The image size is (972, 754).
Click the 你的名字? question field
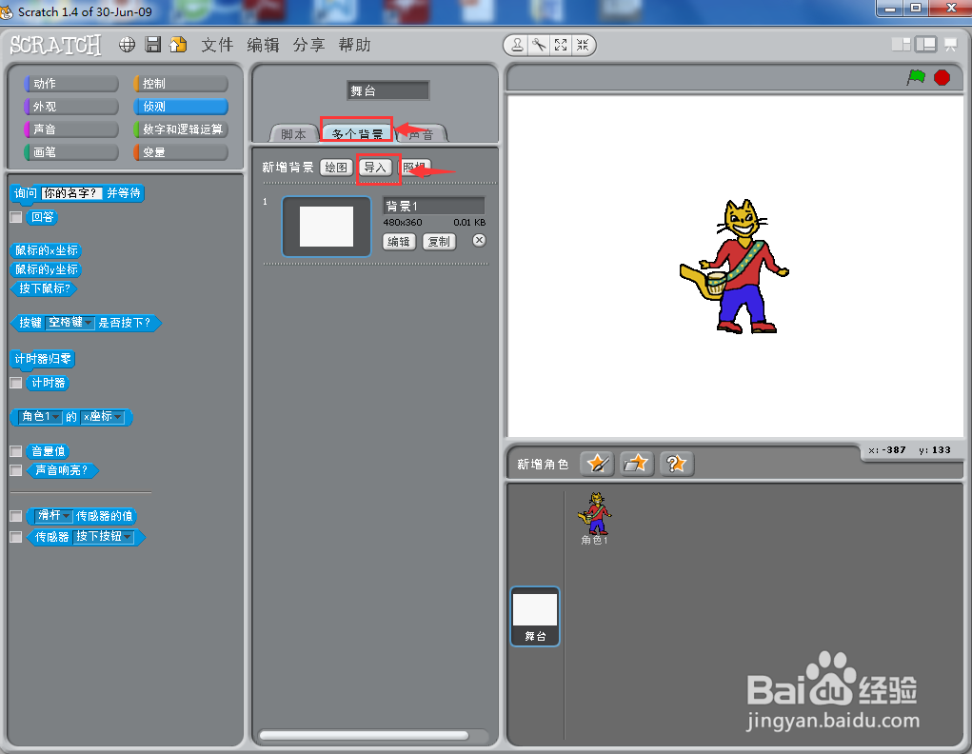click(72, 193)
